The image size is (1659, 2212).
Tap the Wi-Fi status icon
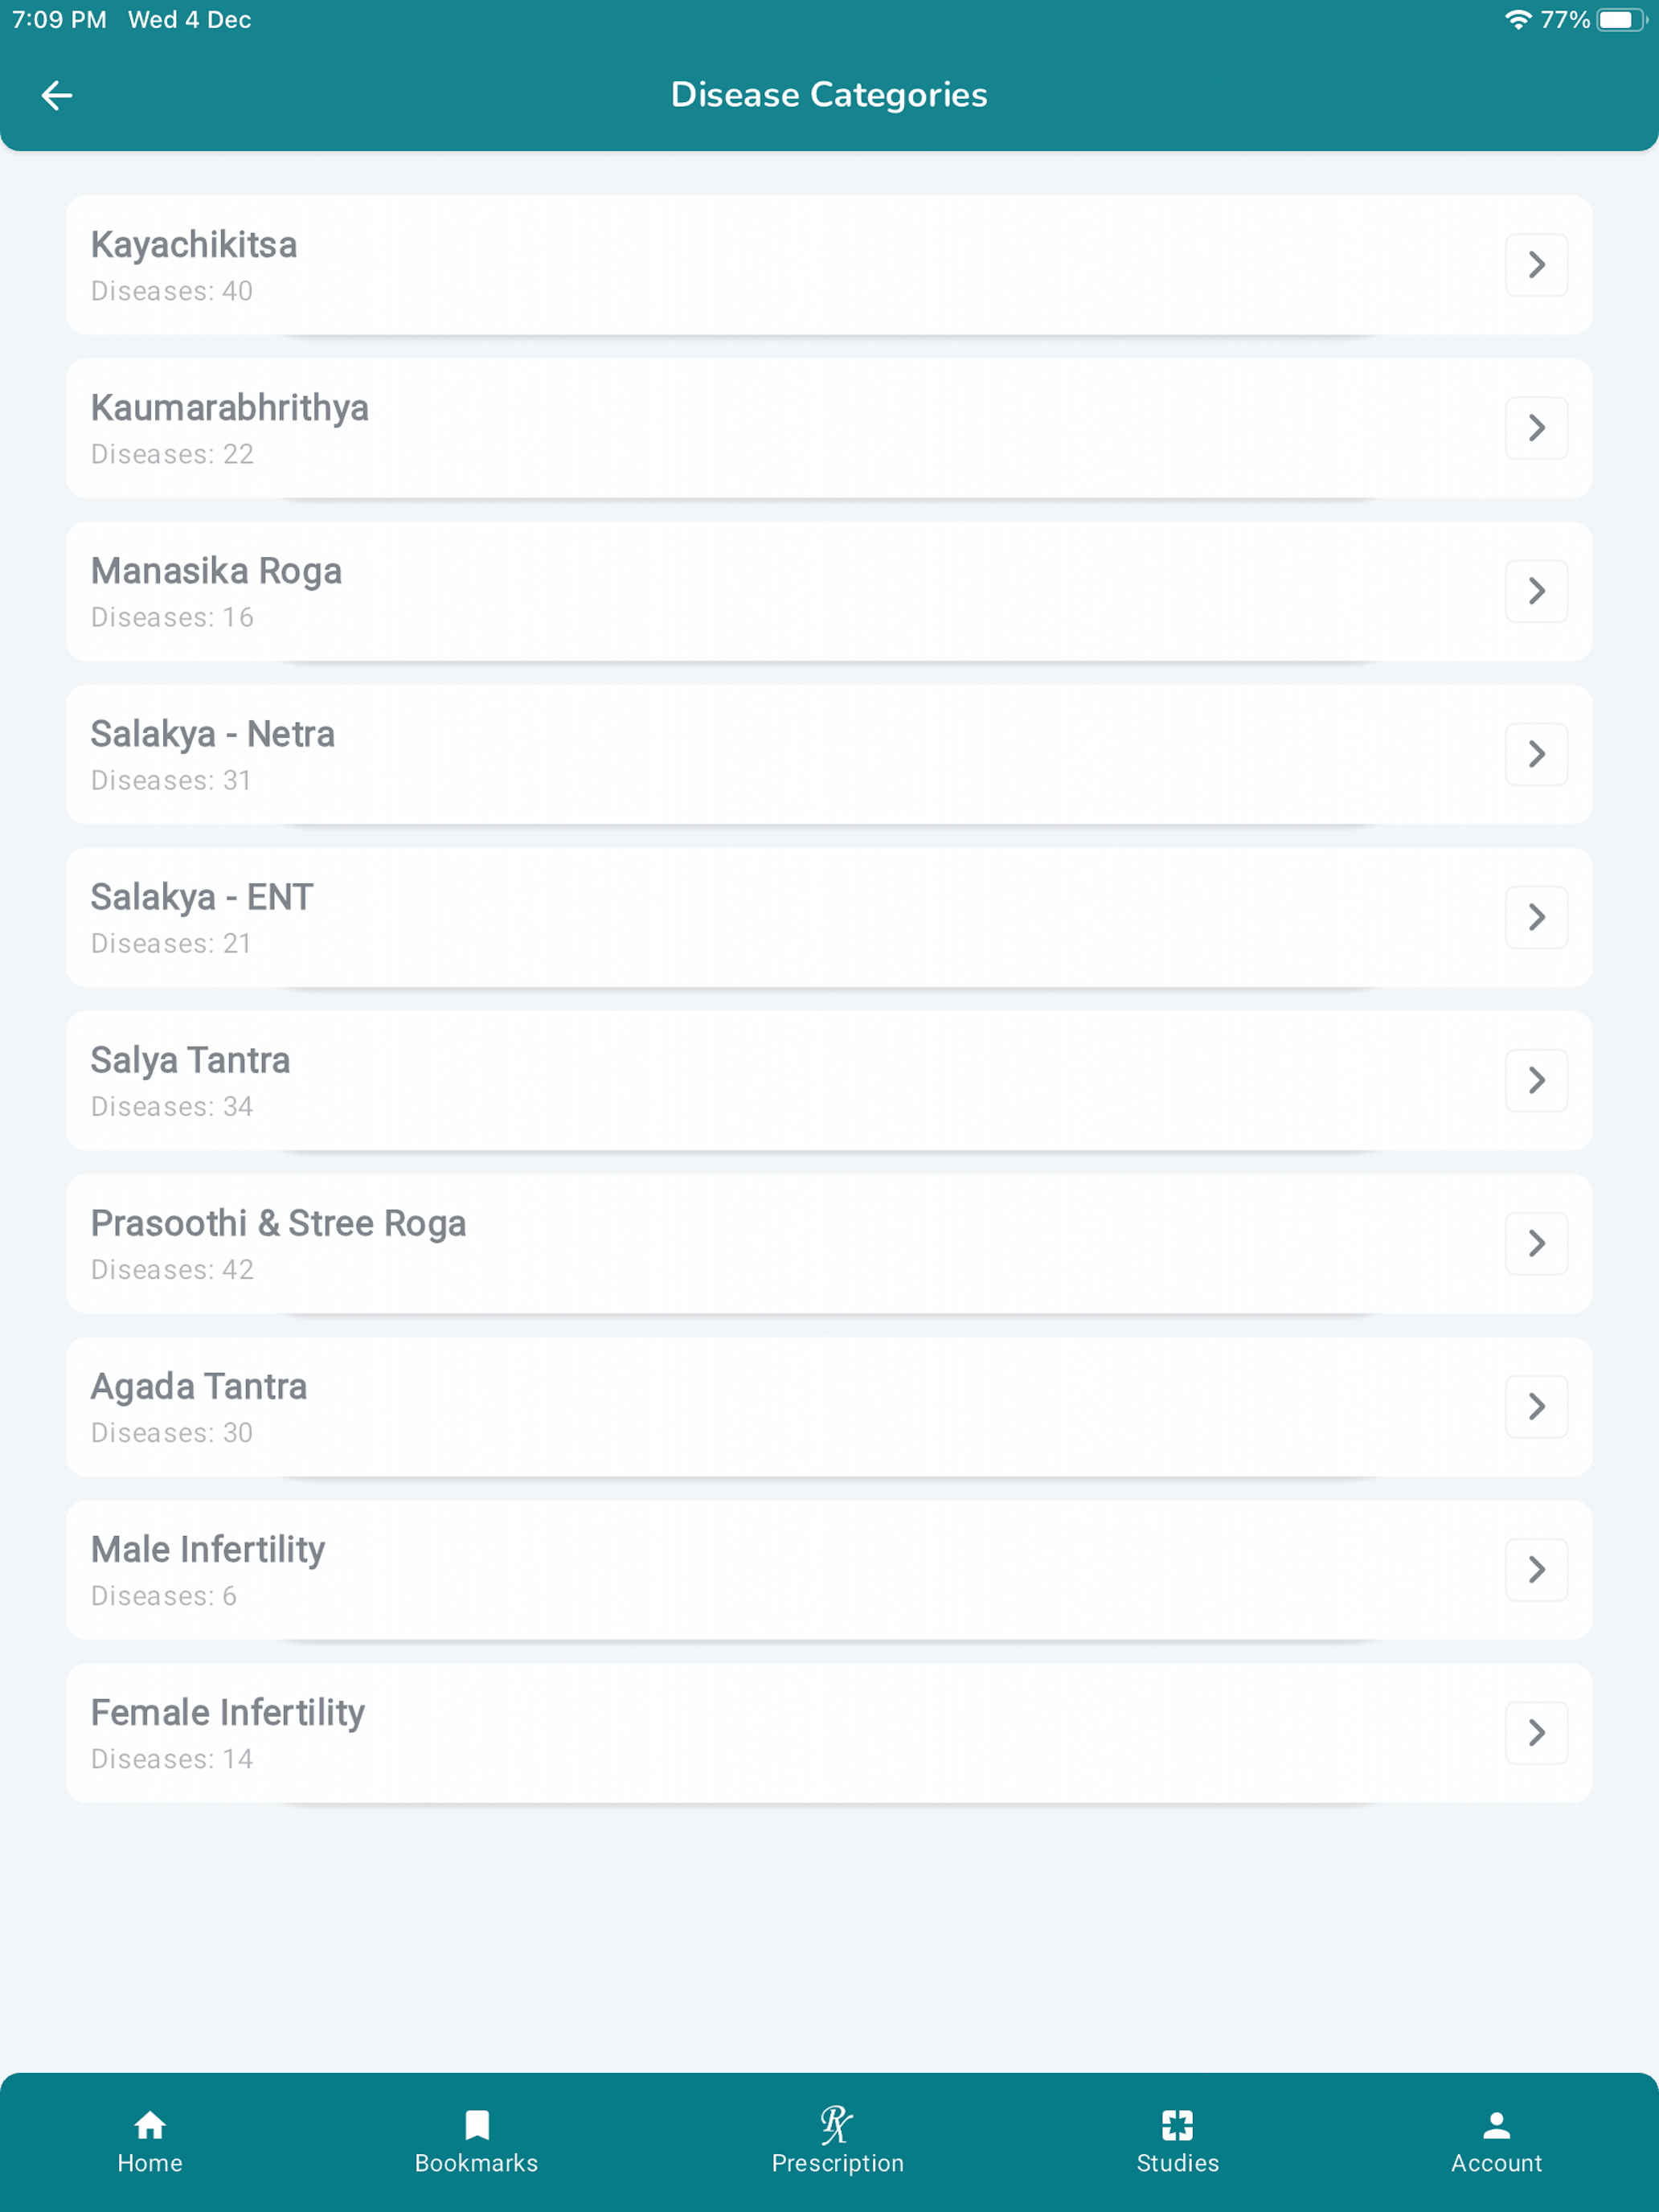pyautogui.click(x=1517, y=20)
